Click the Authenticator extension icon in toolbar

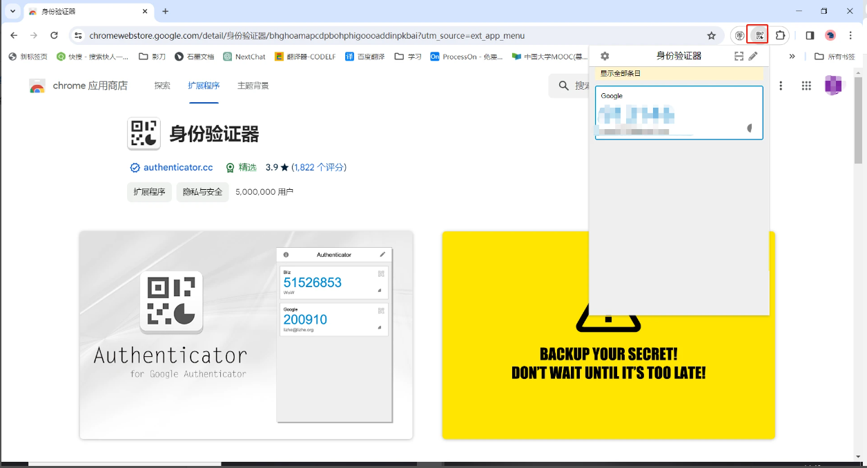759,35
